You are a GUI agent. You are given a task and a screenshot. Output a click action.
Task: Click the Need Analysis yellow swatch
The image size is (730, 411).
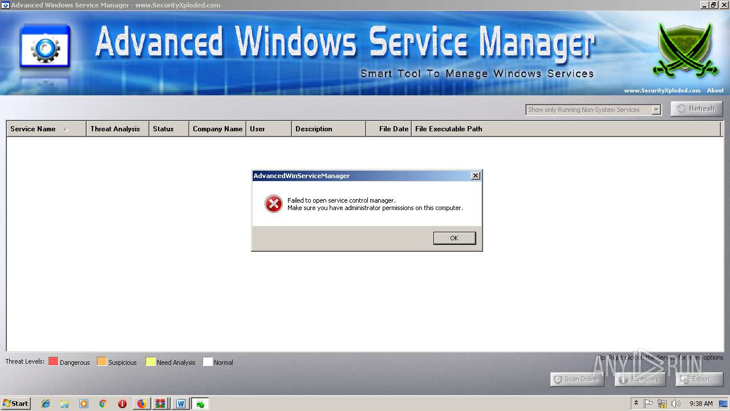click(150, 361)
